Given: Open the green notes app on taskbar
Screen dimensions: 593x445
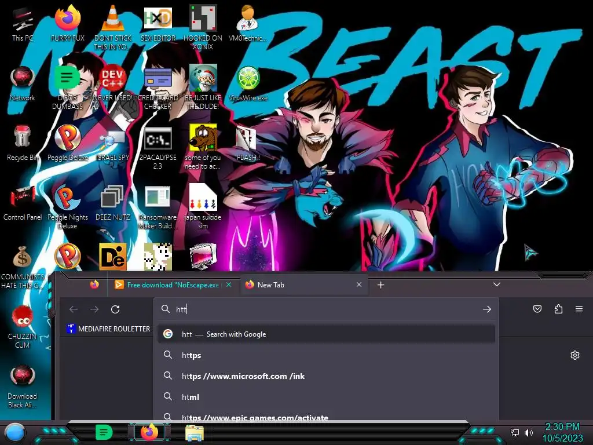Looking at the screenshot, I should point(104,432).
